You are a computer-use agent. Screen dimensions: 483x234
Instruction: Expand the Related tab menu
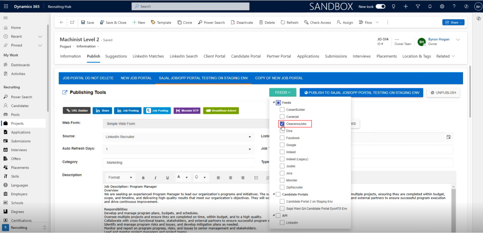click(x=446, y=56)
